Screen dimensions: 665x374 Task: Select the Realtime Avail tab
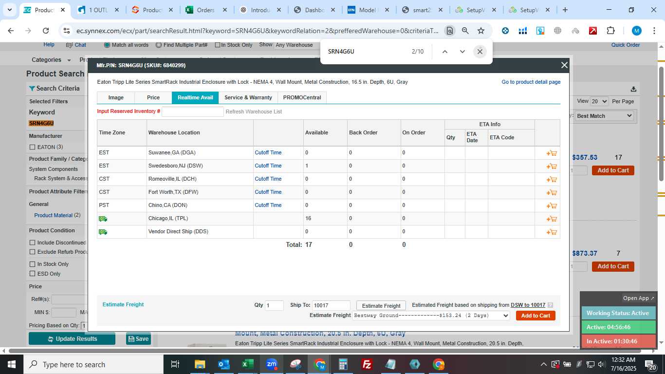pos(195,97)
